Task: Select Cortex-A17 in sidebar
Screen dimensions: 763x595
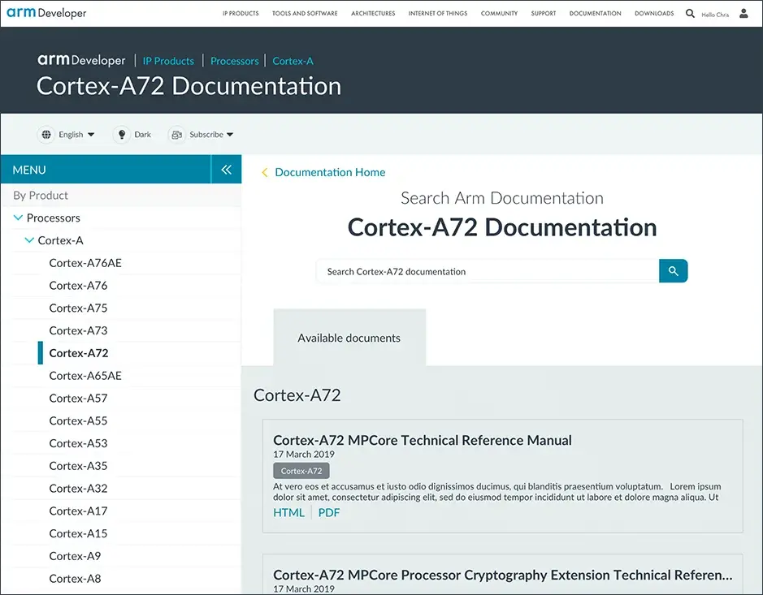Action: (78, 511)
